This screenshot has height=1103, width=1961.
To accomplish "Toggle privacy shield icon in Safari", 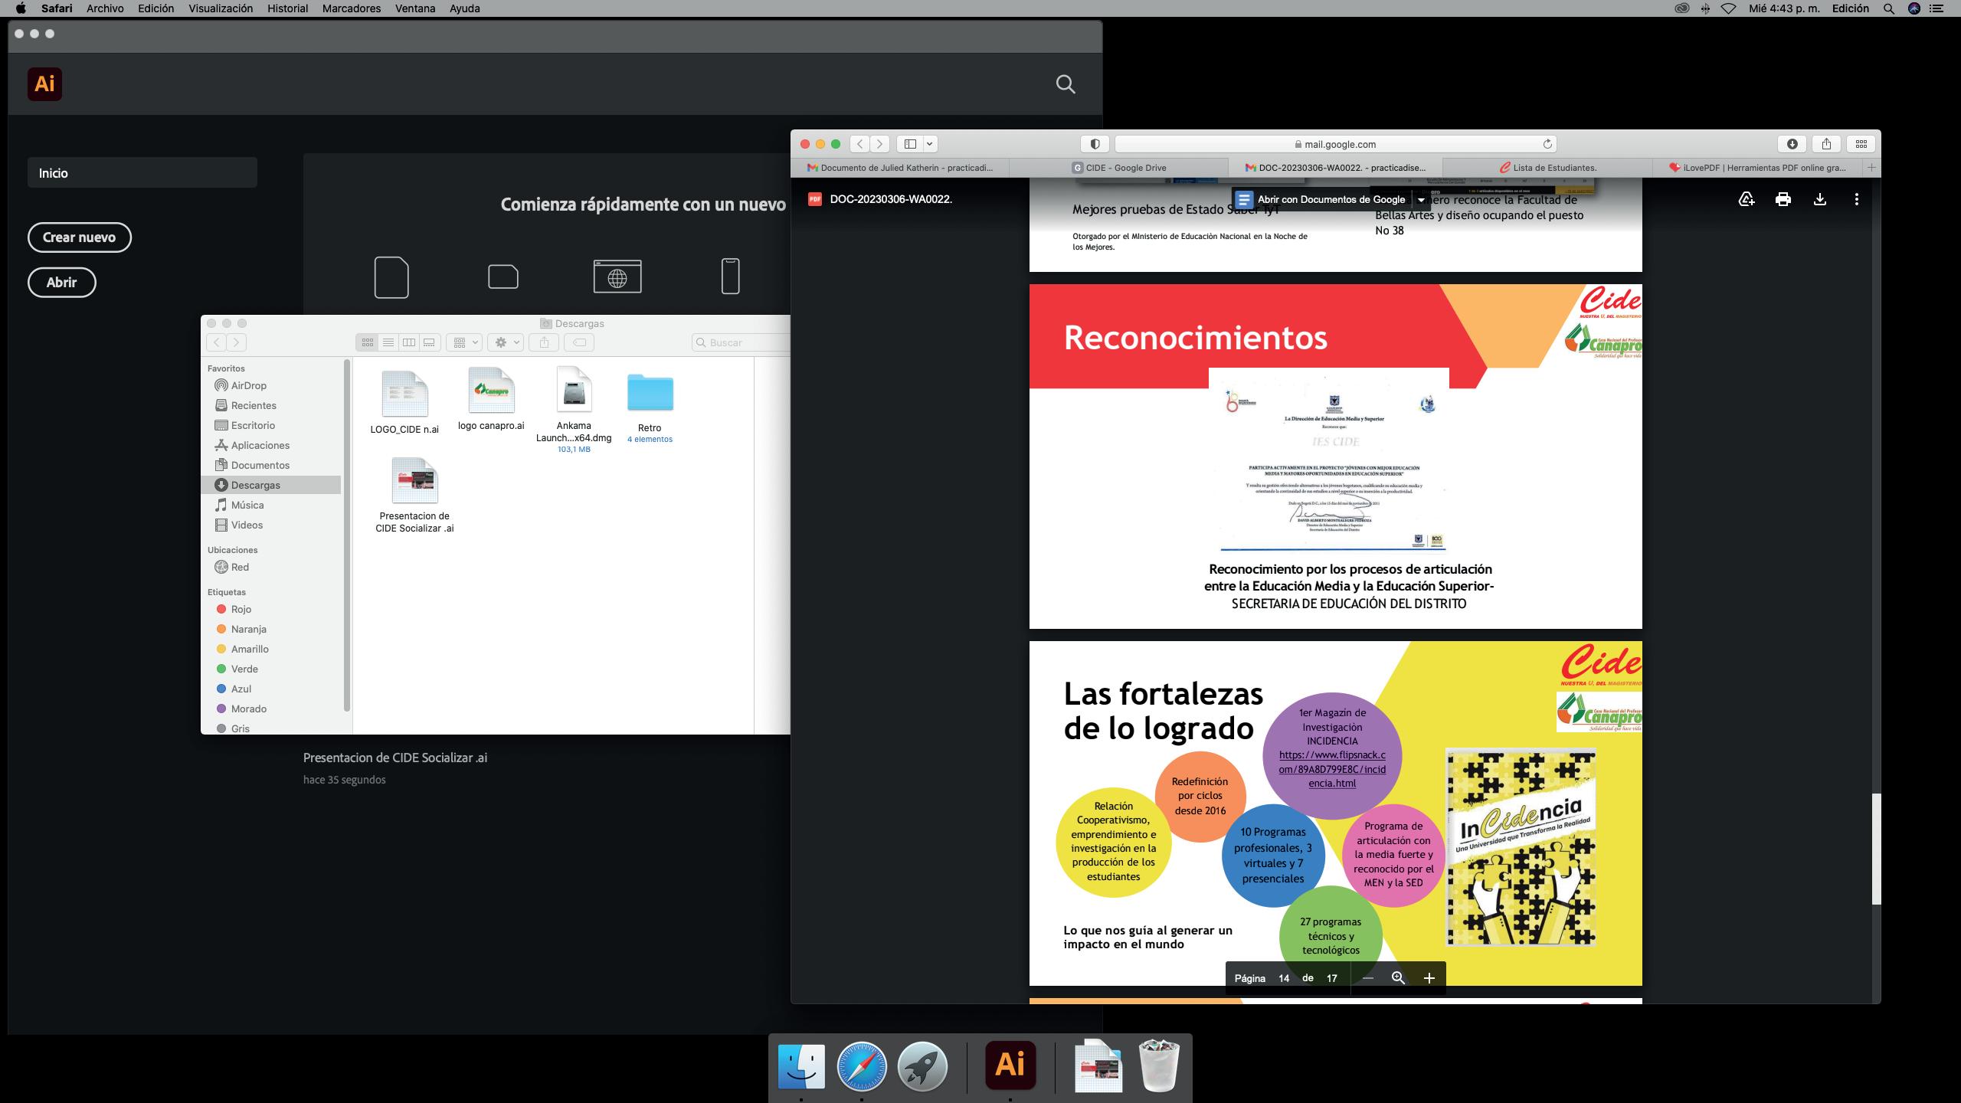I will (x=1095, y=144).
